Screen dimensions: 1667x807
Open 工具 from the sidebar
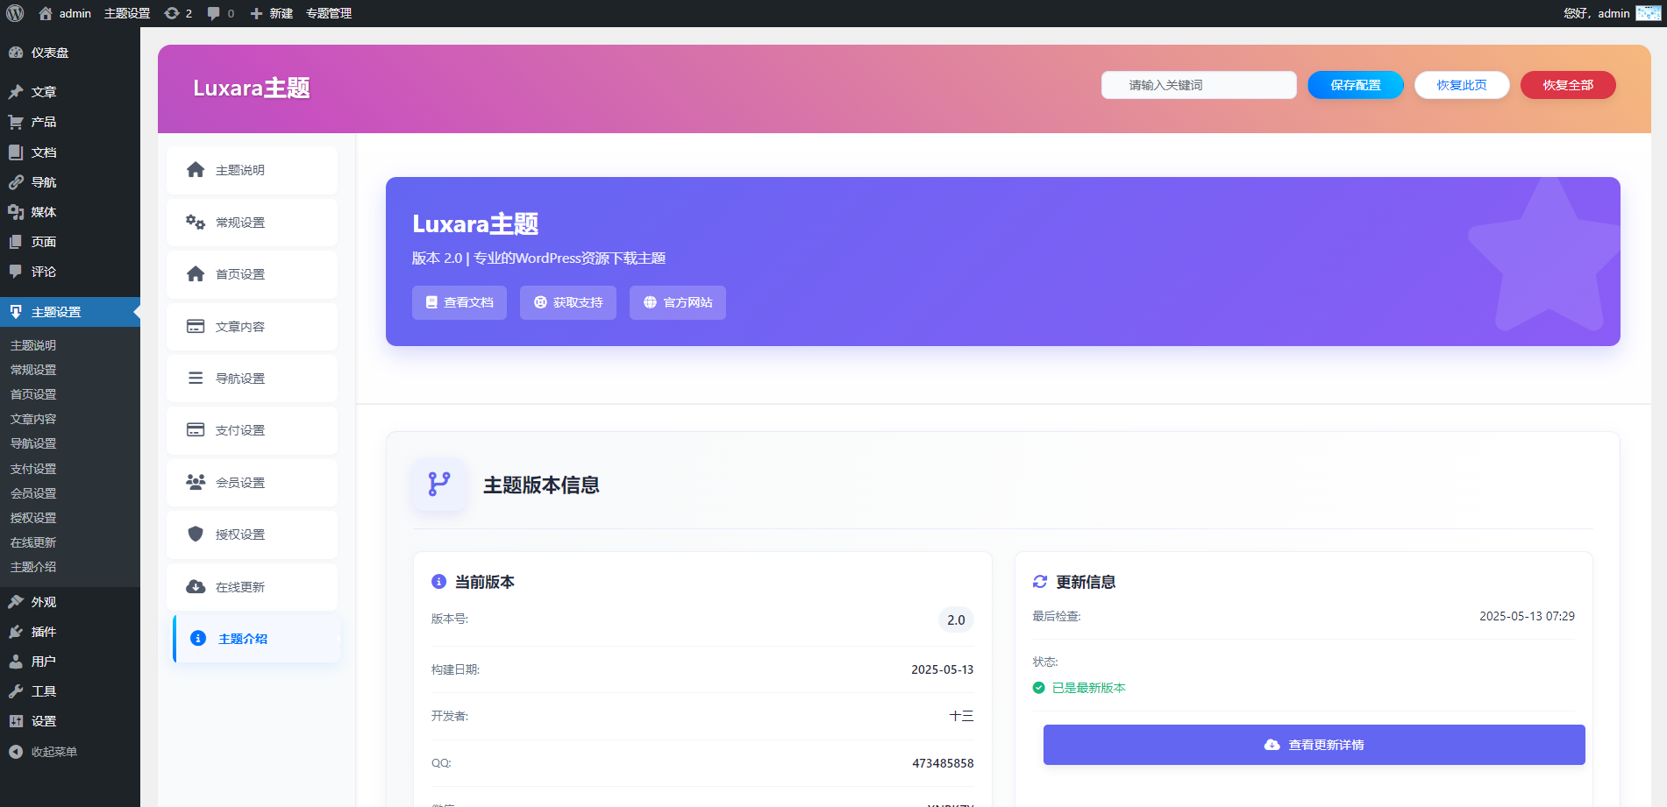coord(38,690)
